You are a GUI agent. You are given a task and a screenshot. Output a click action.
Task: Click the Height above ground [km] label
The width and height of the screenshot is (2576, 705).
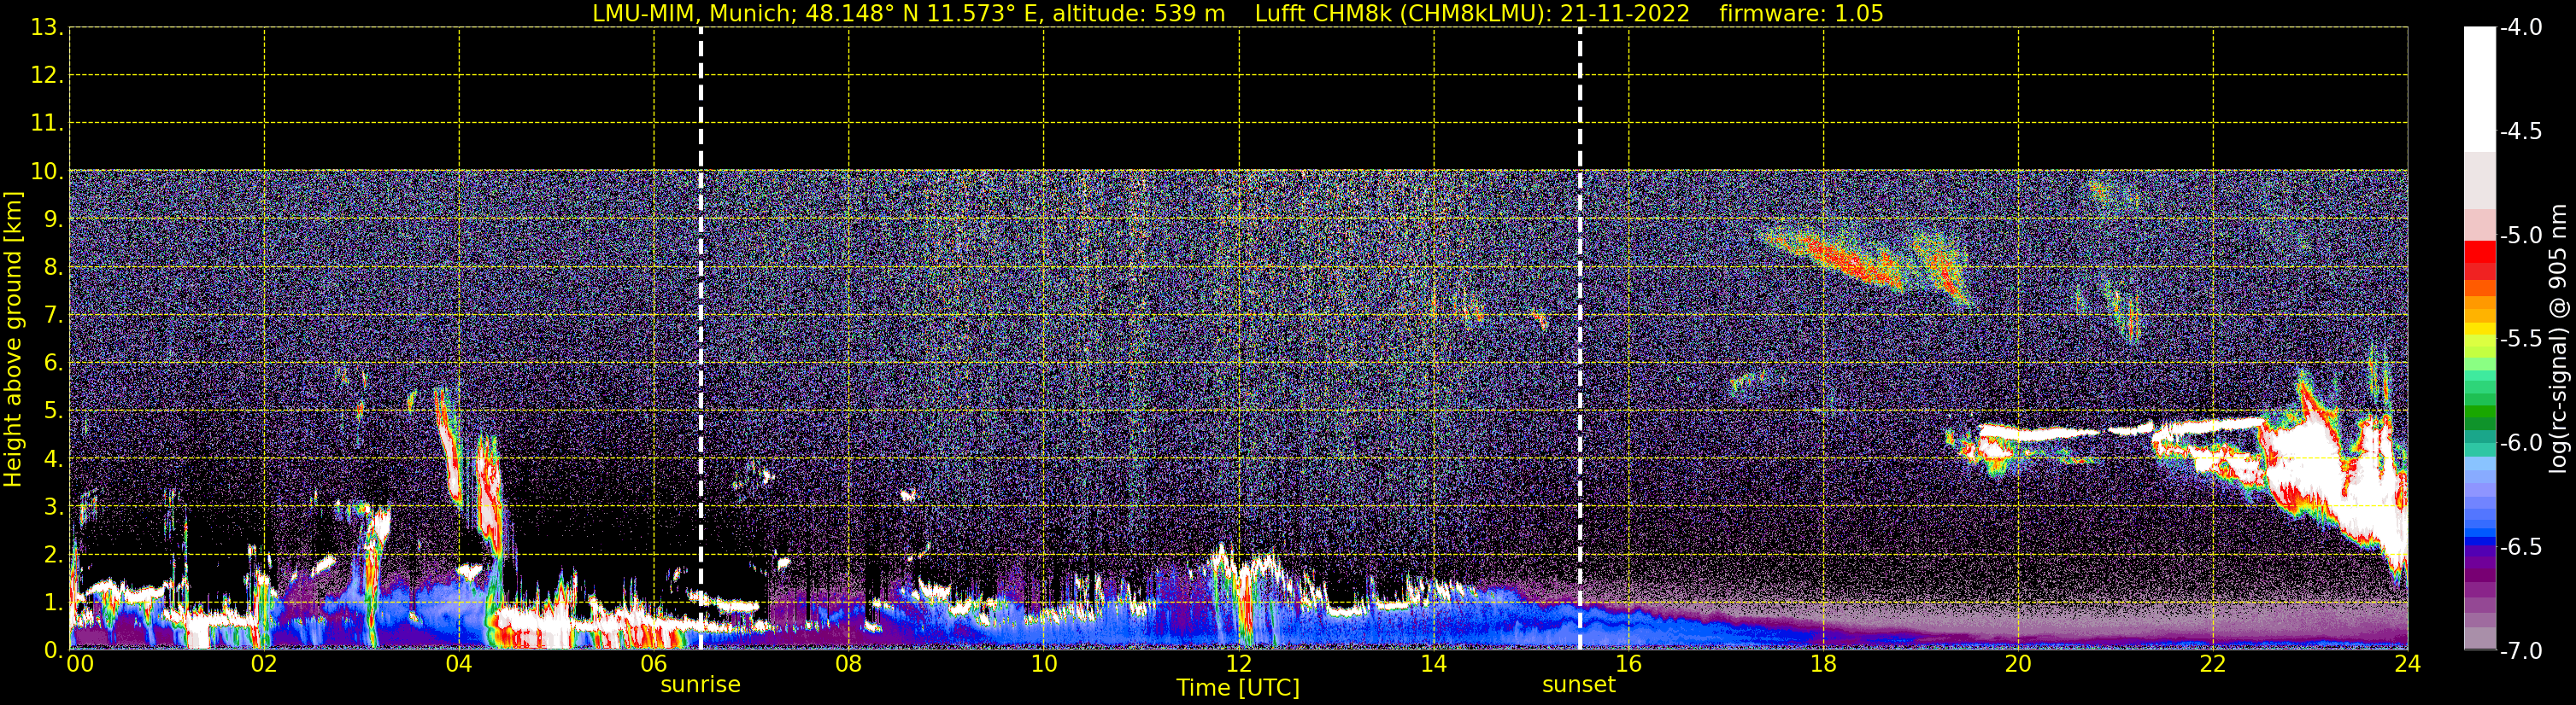(x=13, y=340)
